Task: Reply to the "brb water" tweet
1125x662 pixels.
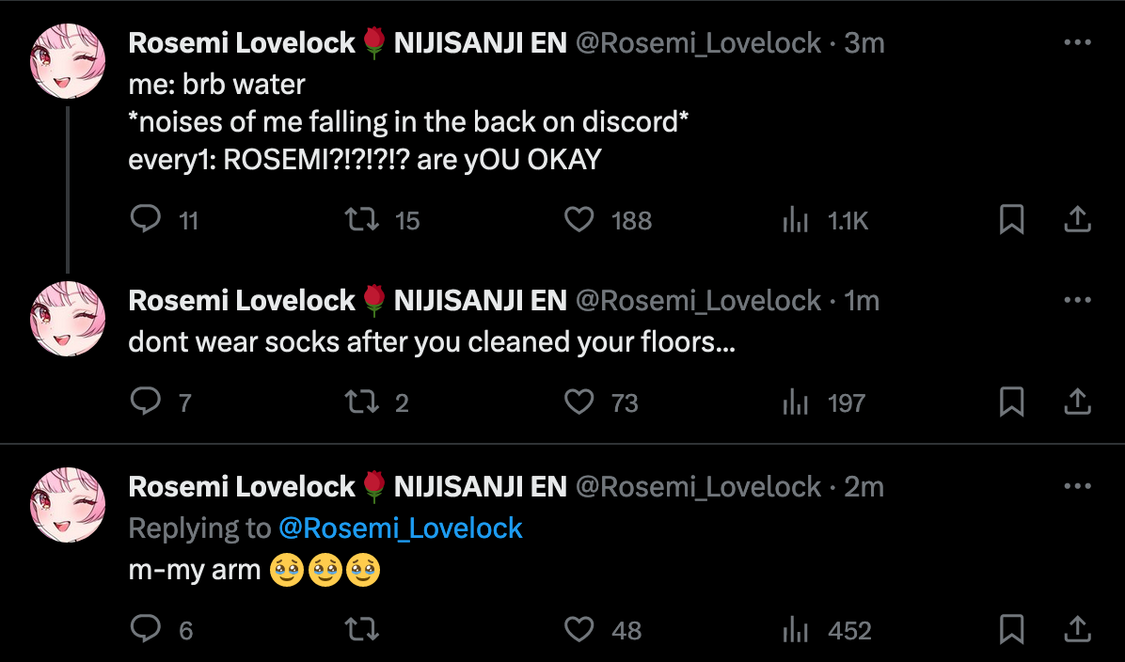Action: click(145, 220)
